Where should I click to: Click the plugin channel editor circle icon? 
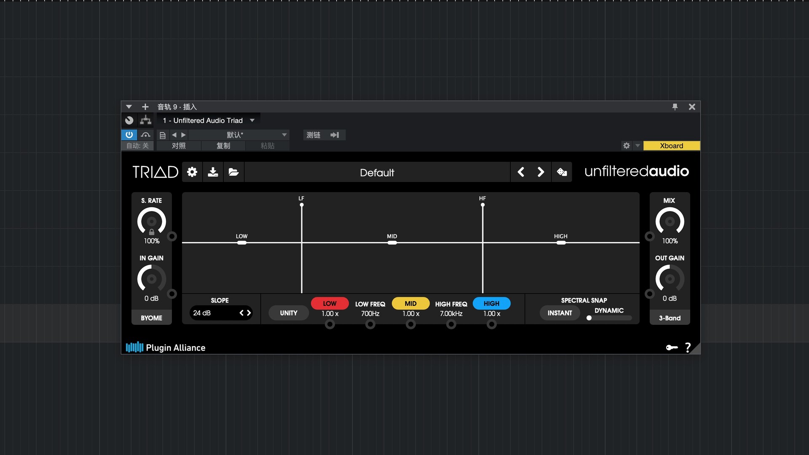point(129,120)
